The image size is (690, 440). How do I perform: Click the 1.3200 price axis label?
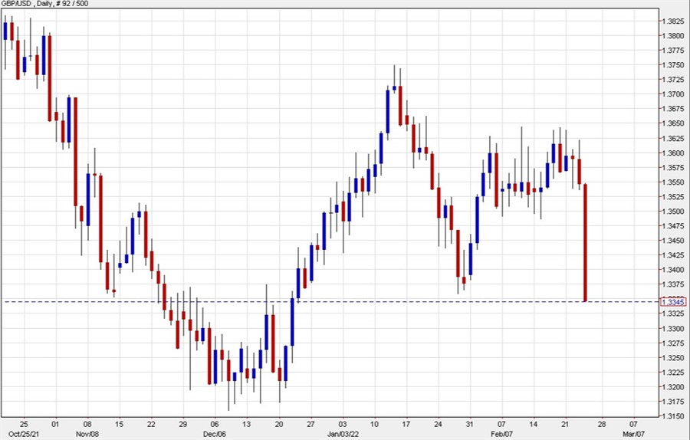coord(673,387)
